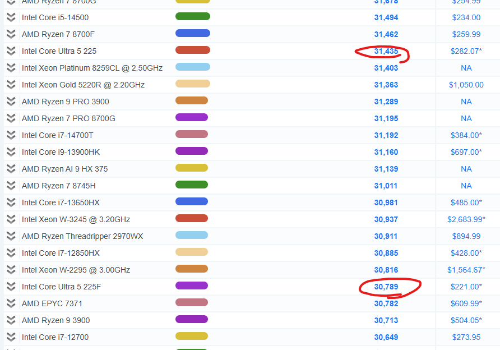Expand the Xeon W-3245 row chevron
Viewport: 500px width, 350px height.
11,219
